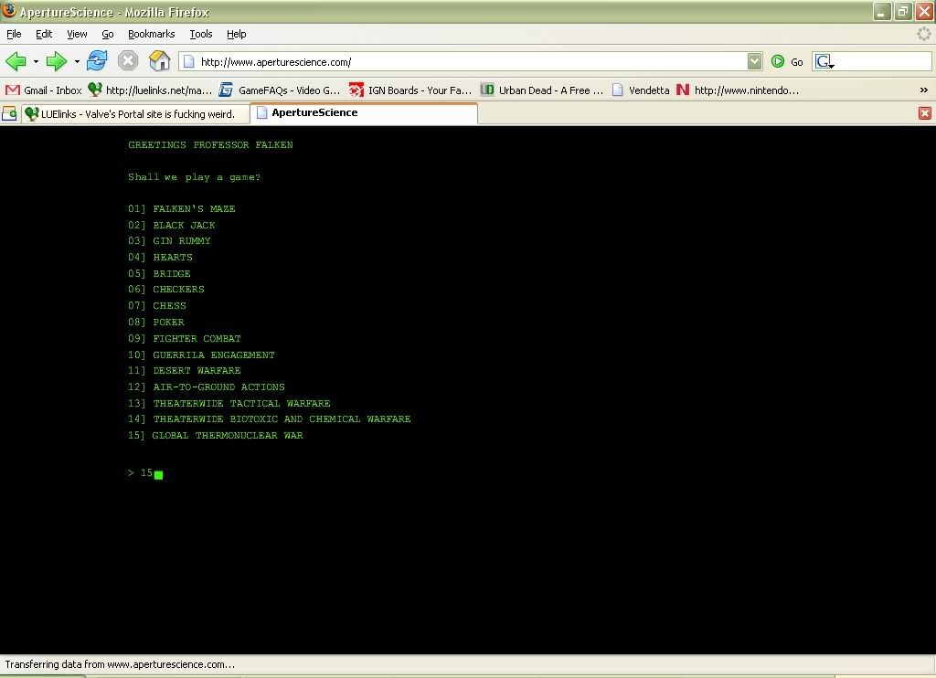Go to the Home page icon
This screenshot has height=678, width=936.
click(x=159, y=61)
